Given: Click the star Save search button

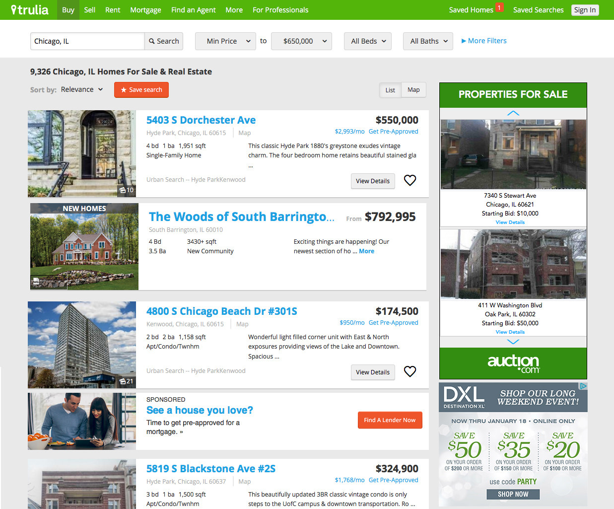Looking at the screenshot, I should tap(141, 90).
